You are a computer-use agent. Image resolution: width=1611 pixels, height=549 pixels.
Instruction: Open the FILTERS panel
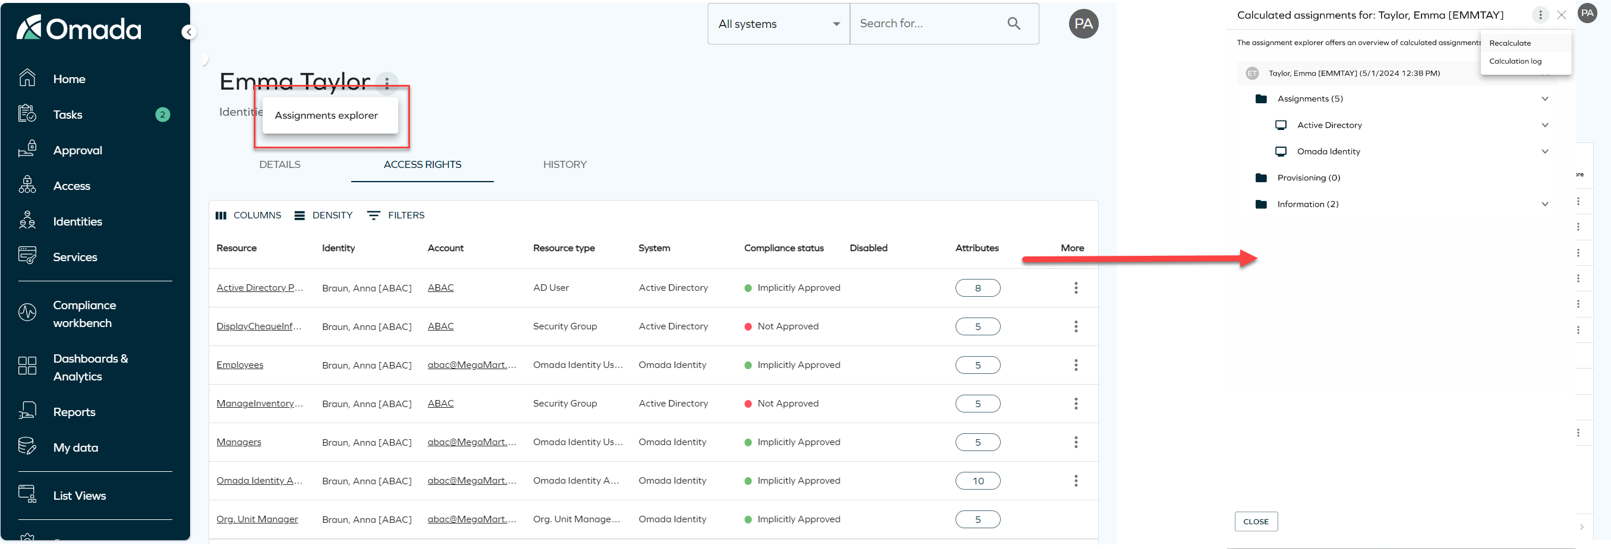click(396, 215)
